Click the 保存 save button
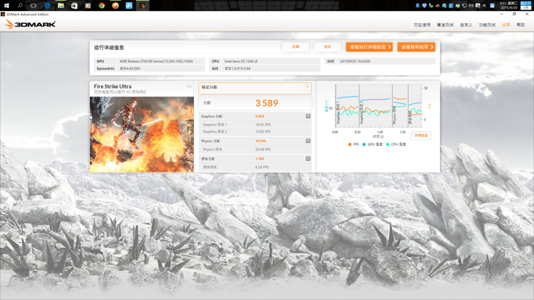This screenshot has height=300, width=534. (x=328, y=47)
